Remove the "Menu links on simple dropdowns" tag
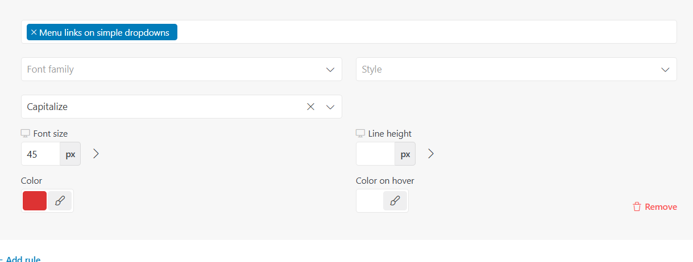Image resolution: width=693 pixels, height=262 pixels. click(34, 32)
